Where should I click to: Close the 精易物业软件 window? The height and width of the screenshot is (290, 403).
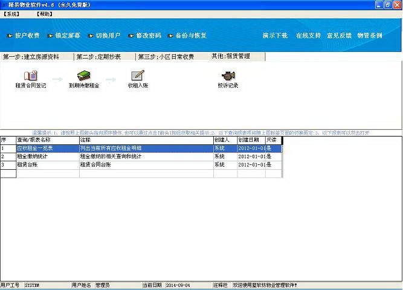(x=397, y=5)
